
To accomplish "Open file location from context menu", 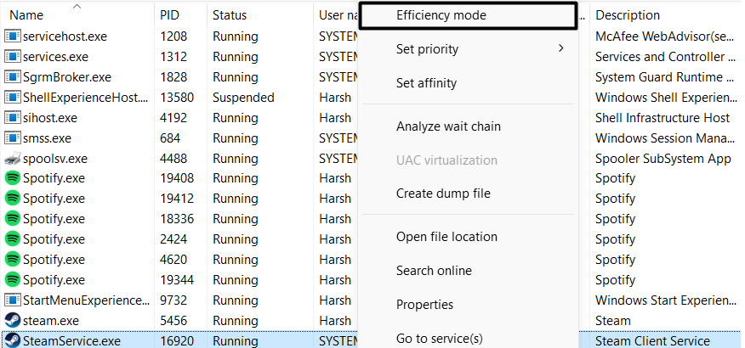I will (x=446, y=237).
